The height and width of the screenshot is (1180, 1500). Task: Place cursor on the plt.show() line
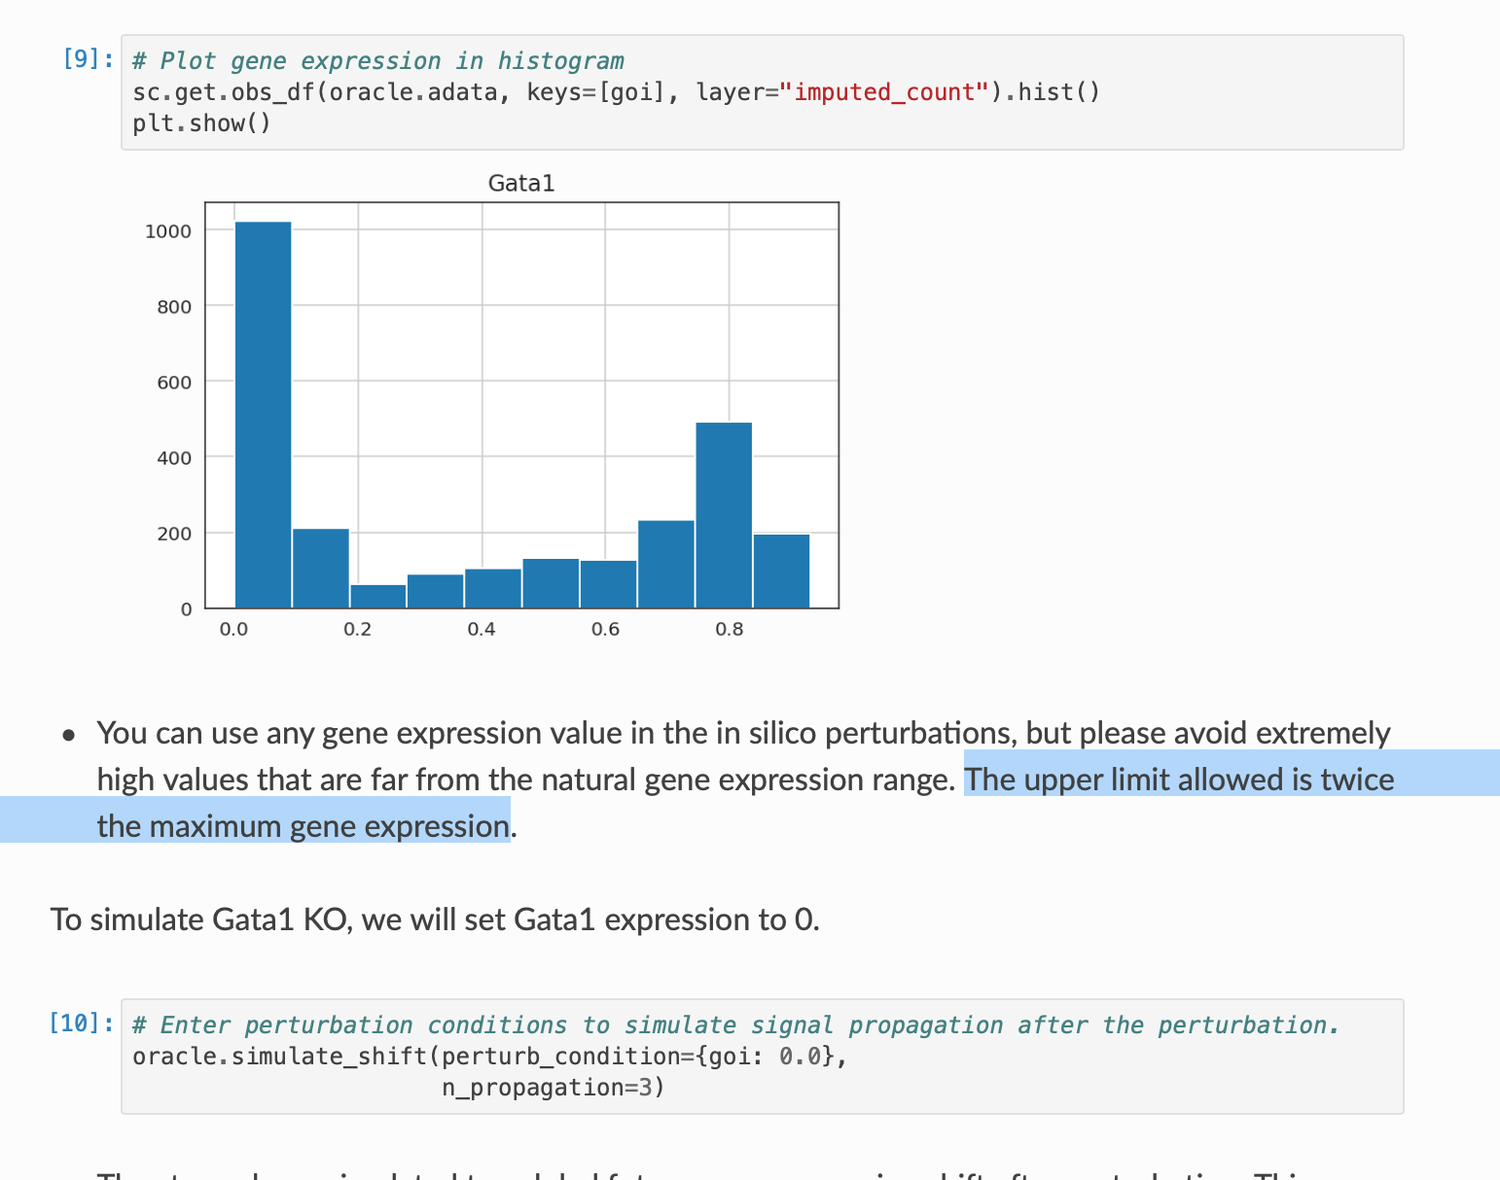(x=201, y=122)
